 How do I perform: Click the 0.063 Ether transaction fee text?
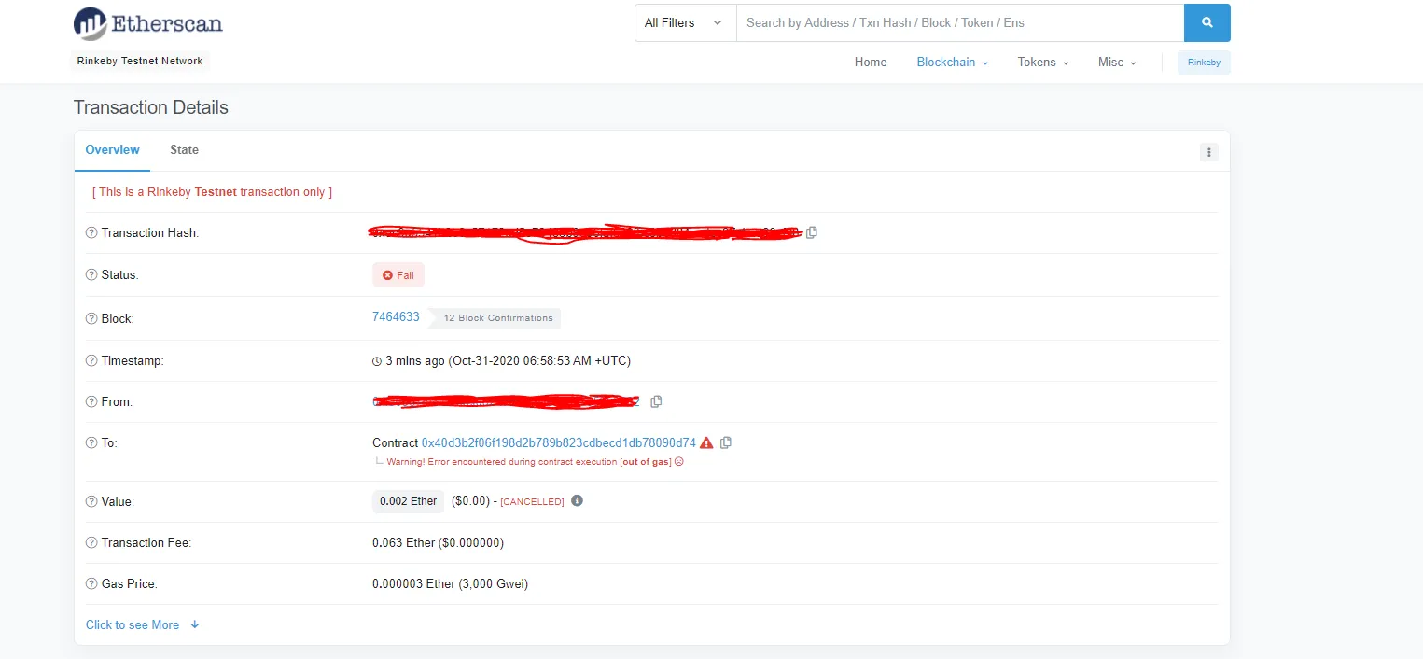(x=438, y=542)
